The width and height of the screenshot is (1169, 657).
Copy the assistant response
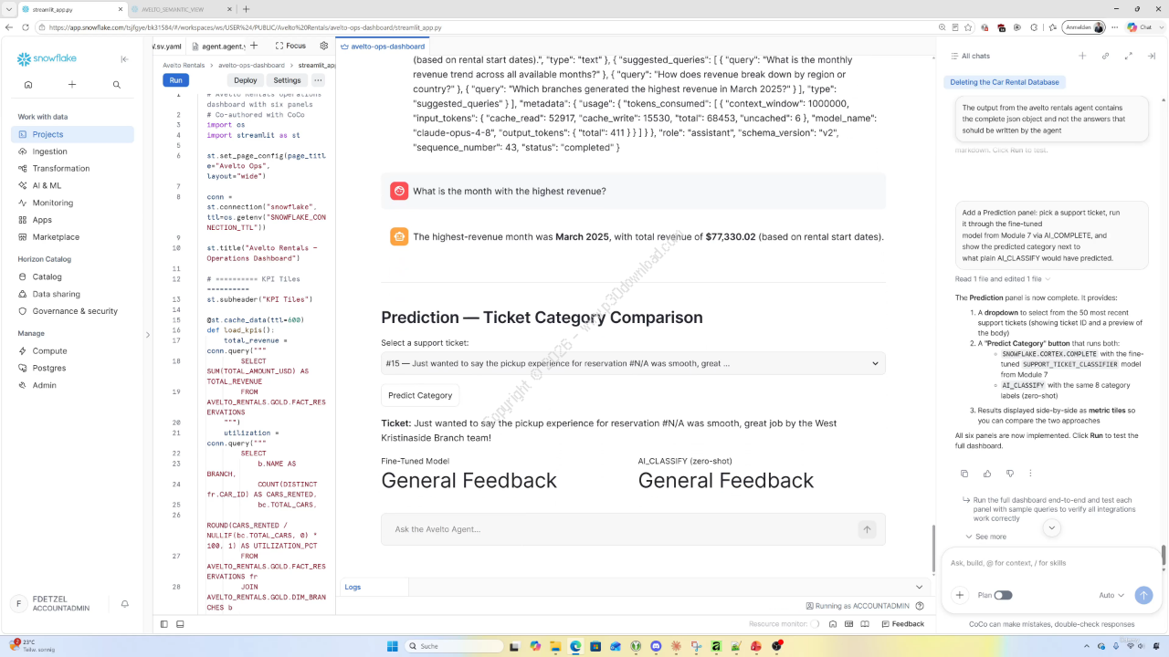[964, 474]
